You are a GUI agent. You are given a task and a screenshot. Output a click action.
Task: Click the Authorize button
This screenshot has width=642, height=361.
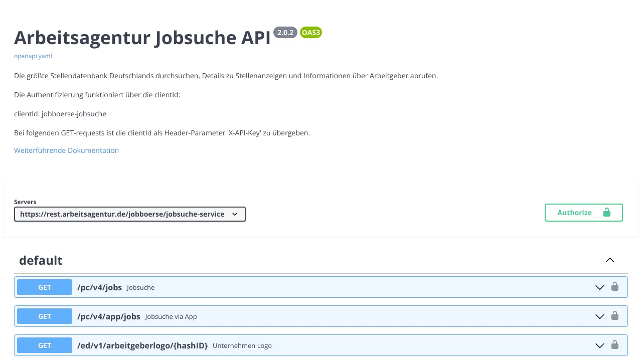tap(584, 213)
